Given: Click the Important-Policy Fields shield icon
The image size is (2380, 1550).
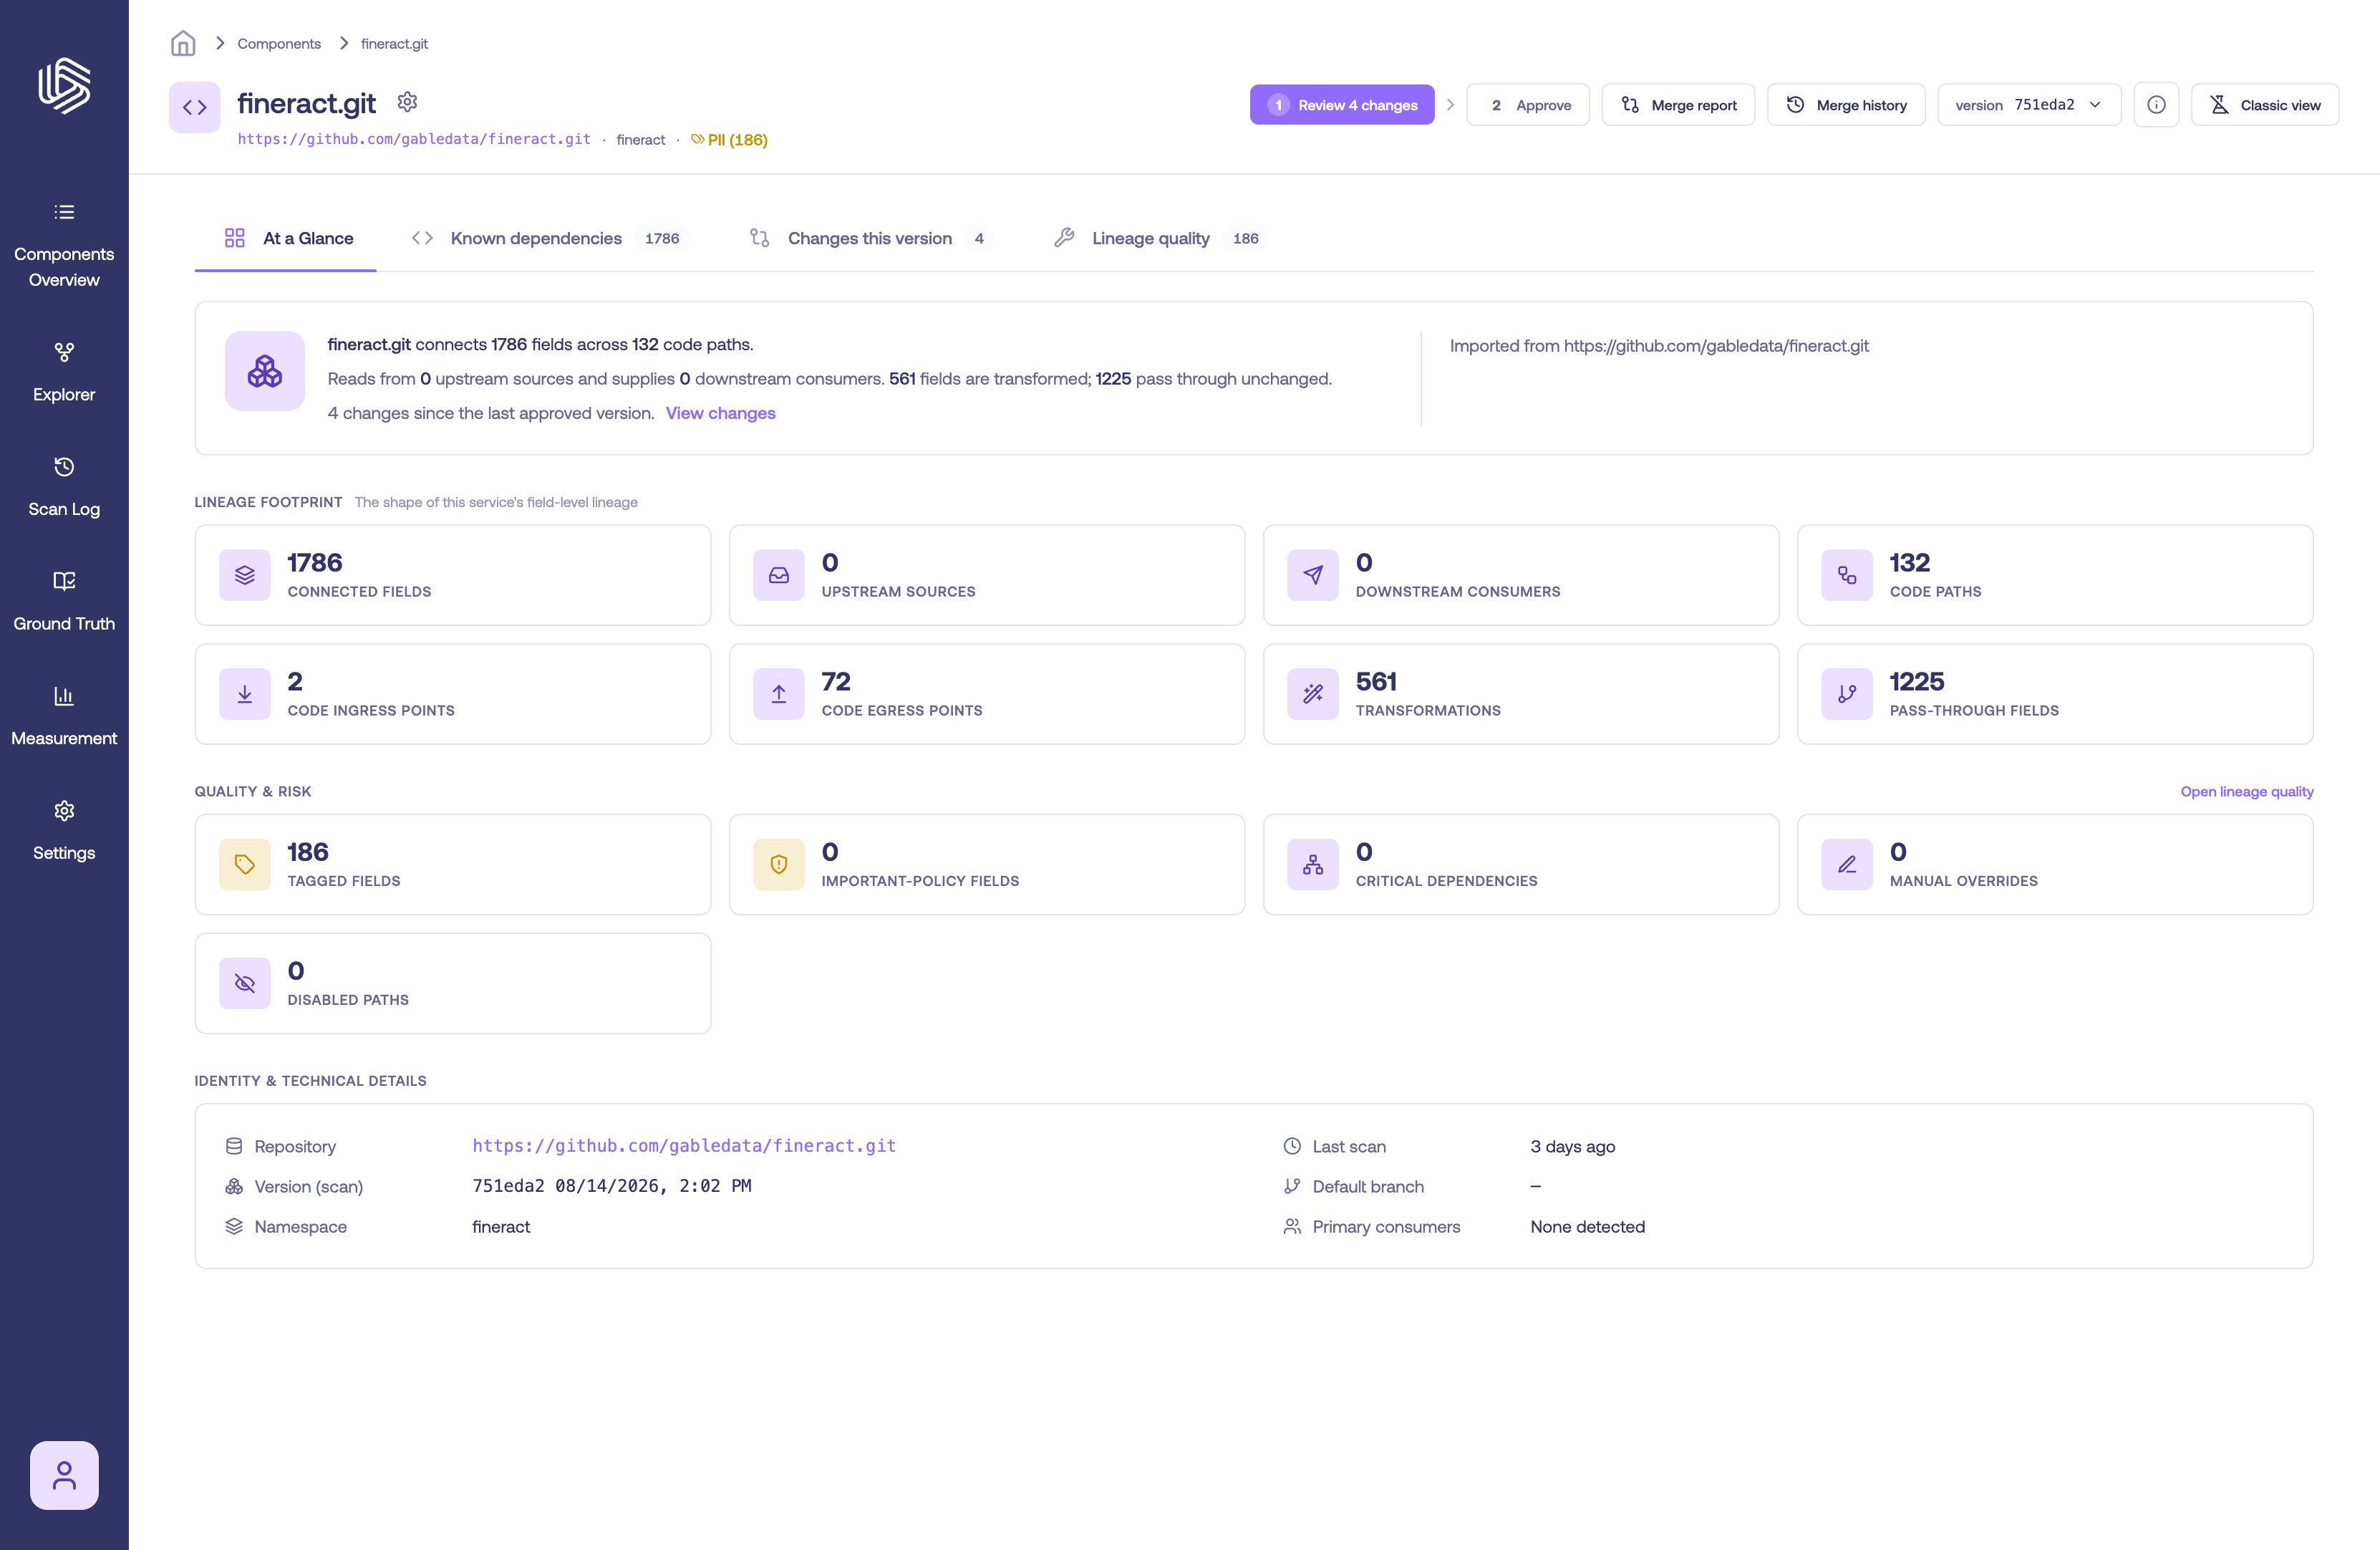Looking at the screenshot, I should click(x=779, y=865).
